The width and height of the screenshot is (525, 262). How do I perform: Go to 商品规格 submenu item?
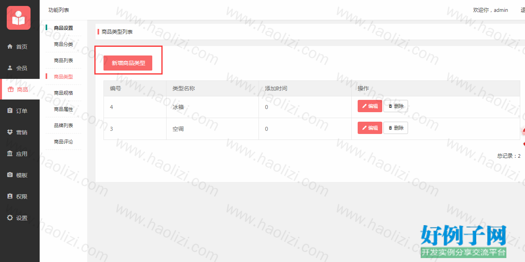[x=63, y=93]
